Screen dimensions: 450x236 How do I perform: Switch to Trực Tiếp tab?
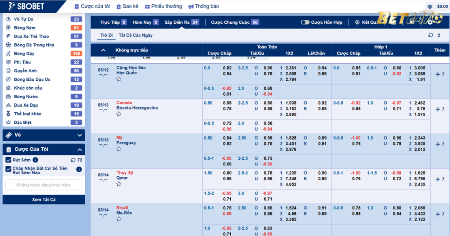pos(113,22)
